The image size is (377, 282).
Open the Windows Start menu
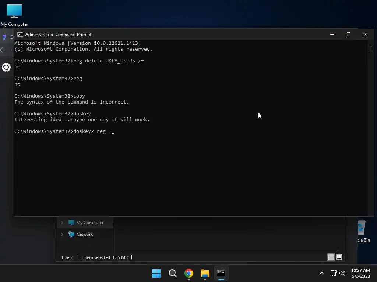(156, 273)
